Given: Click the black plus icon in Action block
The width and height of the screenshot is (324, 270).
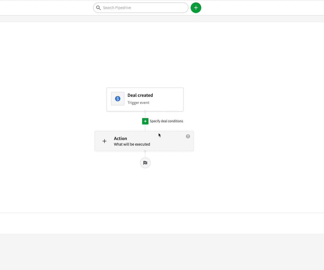Looking at the screenshot, I should [104, 141].
